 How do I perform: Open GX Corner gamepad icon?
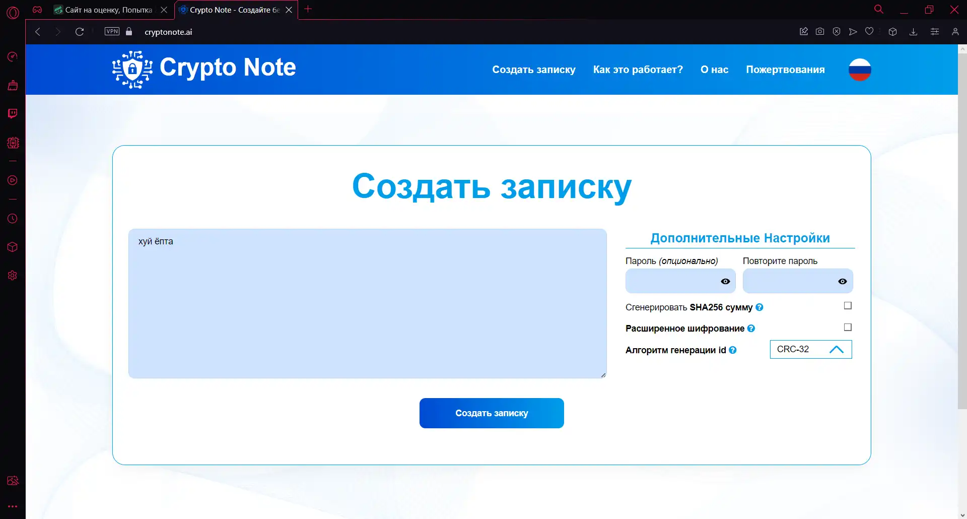(x=37, y=10)
